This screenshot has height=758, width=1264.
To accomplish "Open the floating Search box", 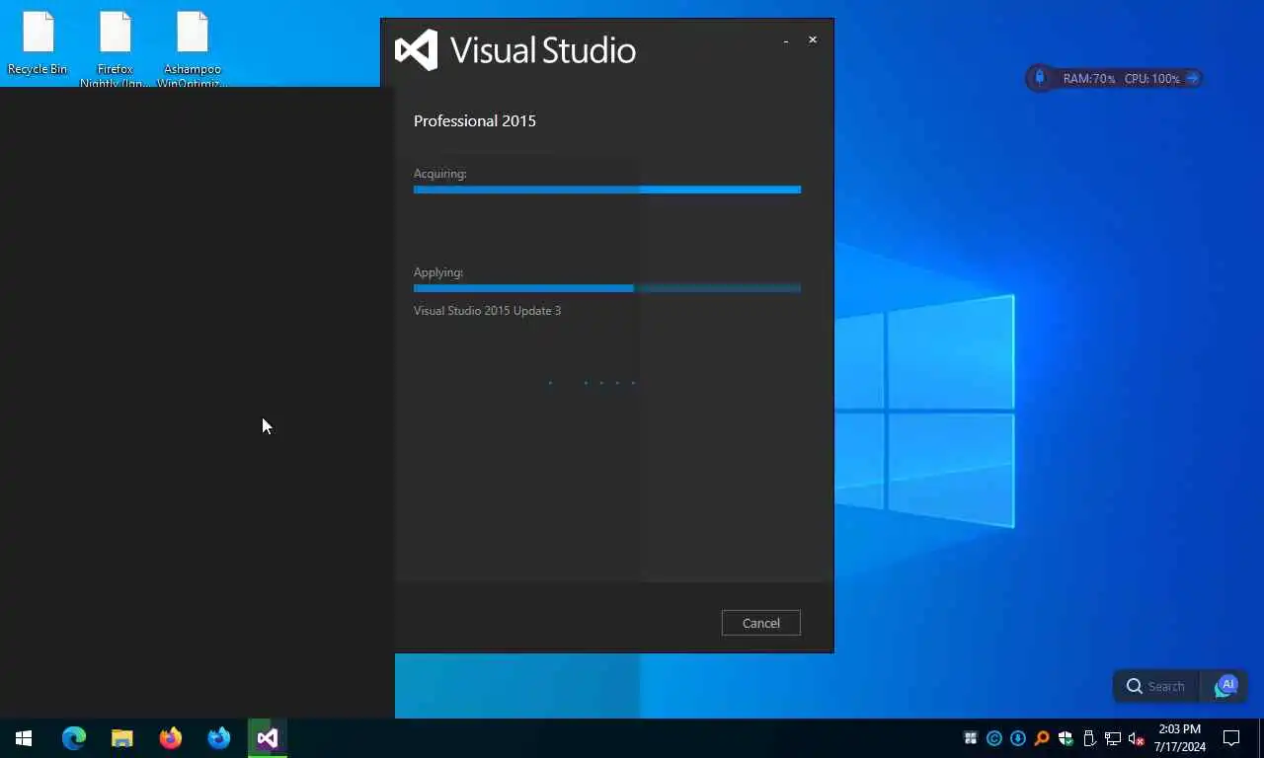I will (1156, 686).
